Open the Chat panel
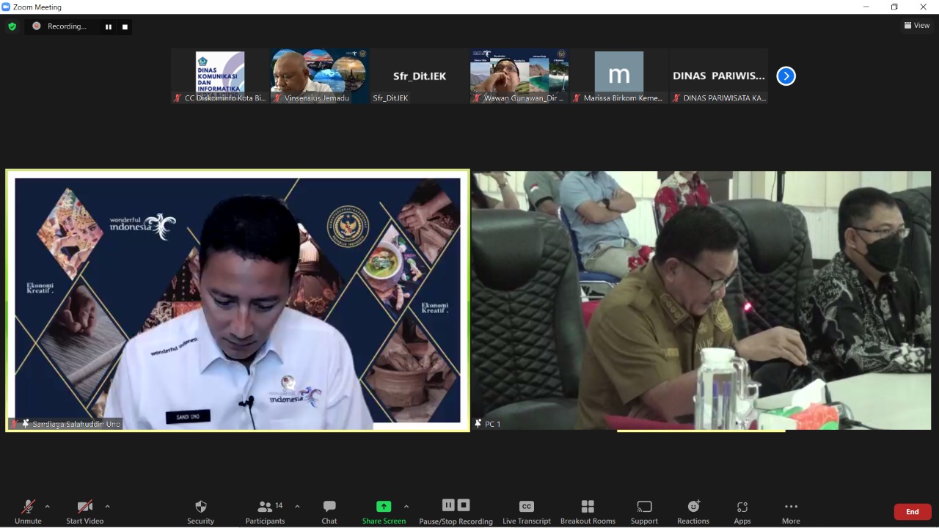This screenshot has height=528, width=939. tap(329, 511)
